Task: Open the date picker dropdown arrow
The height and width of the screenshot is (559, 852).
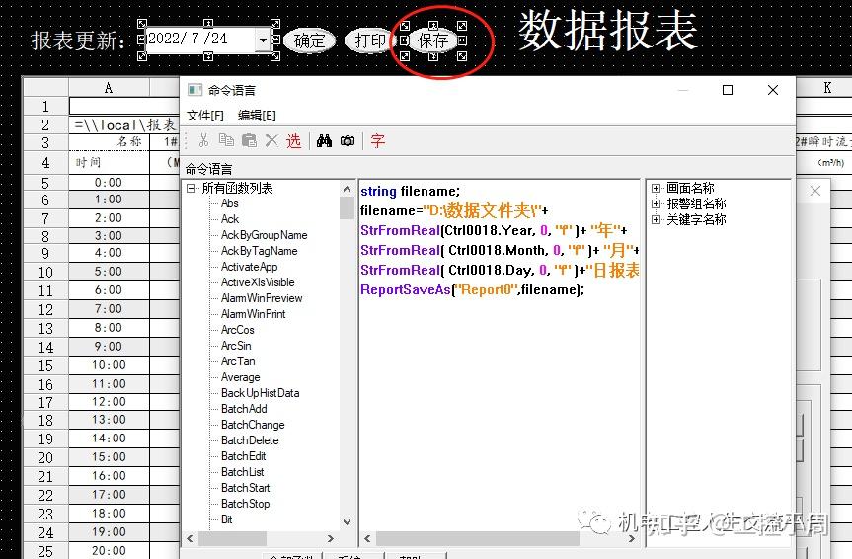Action: click(263, 40)
